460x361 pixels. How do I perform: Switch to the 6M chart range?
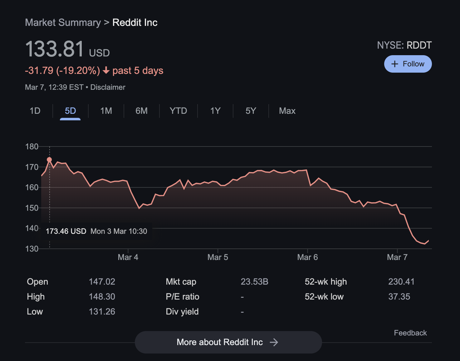click(142, 111)
